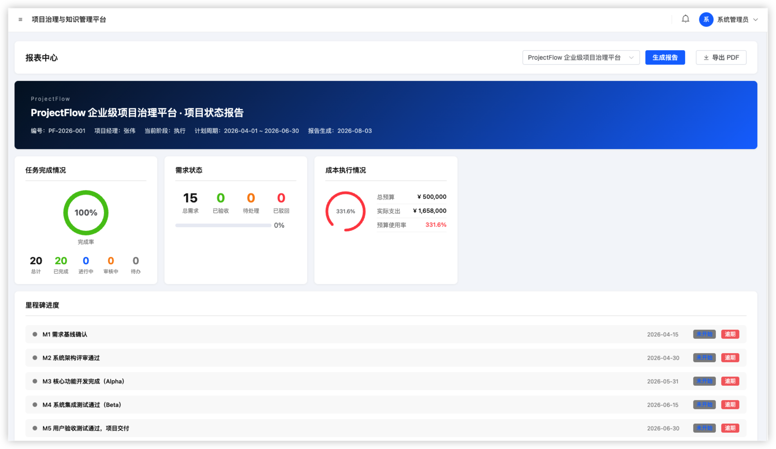776x449 pixels.
Task: Click the 项目治理与知识管理平台 header title
Action: 69,19
